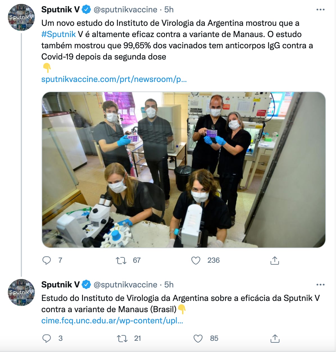Like the tweet with 236 likes
The height and width of the screenshot is (352, 336).
coord(196,260)
